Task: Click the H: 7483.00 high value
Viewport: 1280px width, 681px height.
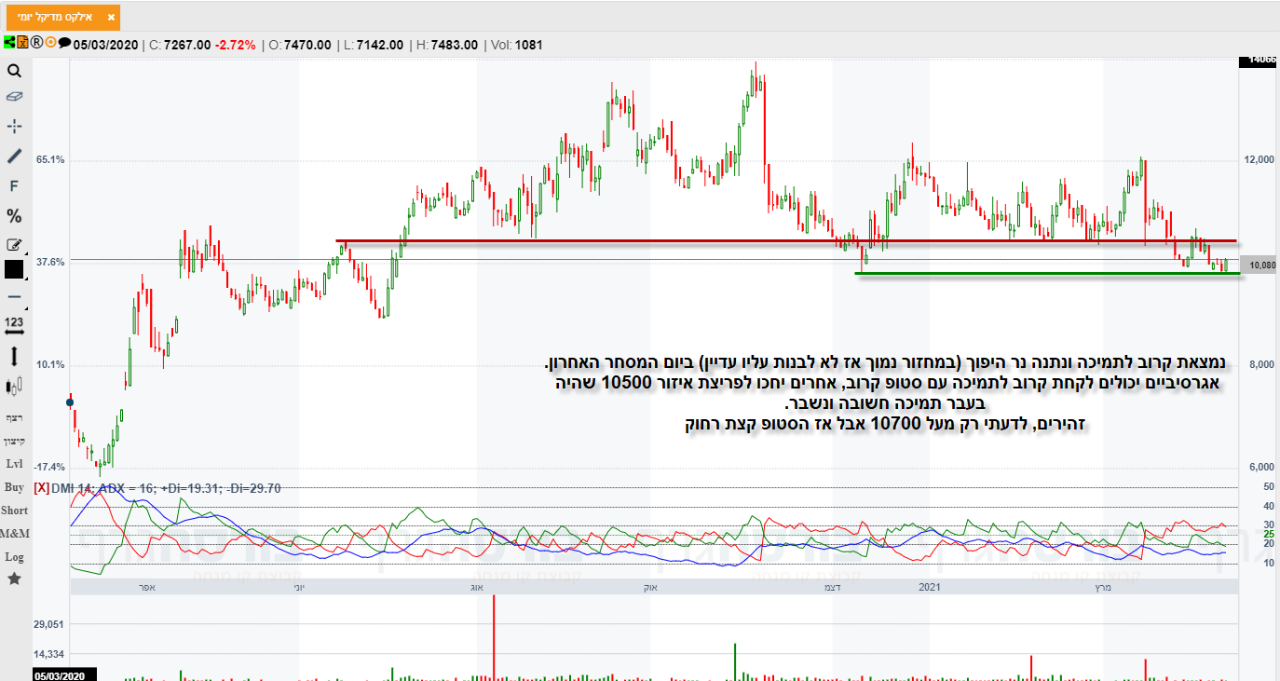Action: click(x=449, y=45)
